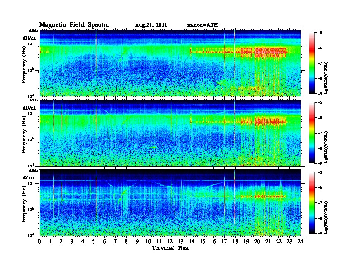Click hour tick label 6 on time axis

click(104, 241)
